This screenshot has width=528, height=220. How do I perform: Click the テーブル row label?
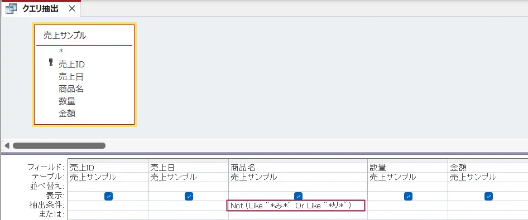(x=48, y=177)
